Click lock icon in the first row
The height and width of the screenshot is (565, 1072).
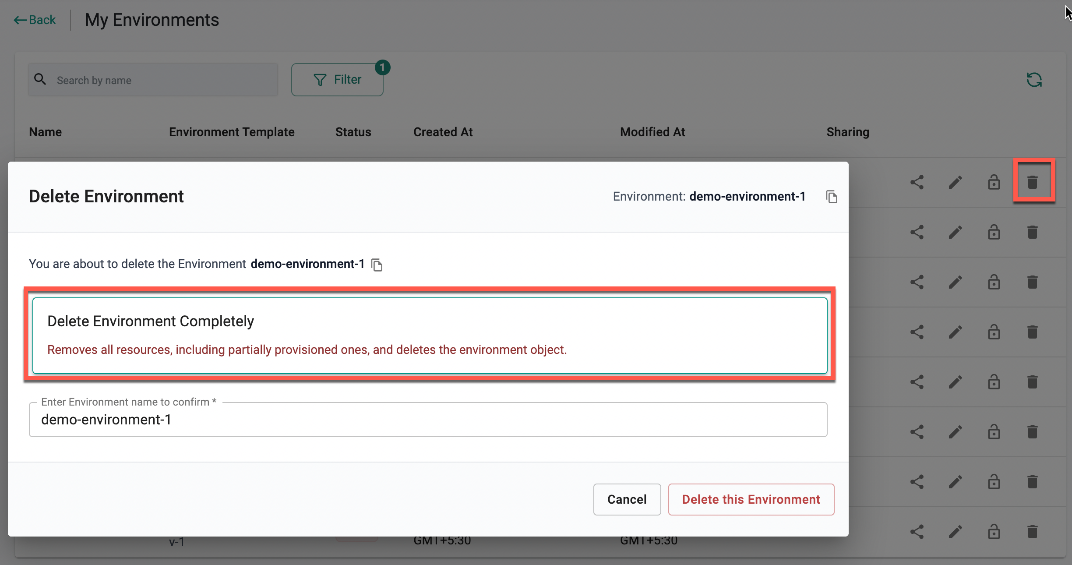click(x=994, y=182)
